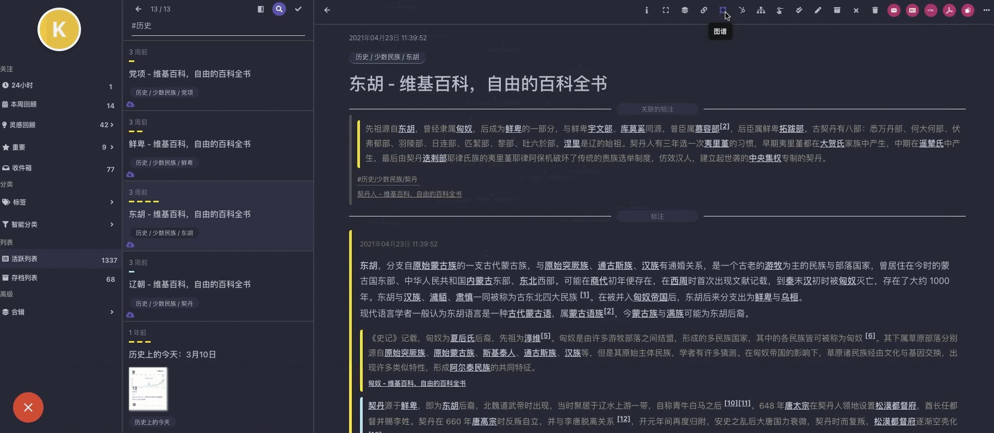This screenshot has height=433, width=994.
Task: Click the link chain icon
Action: pos(704,10)
